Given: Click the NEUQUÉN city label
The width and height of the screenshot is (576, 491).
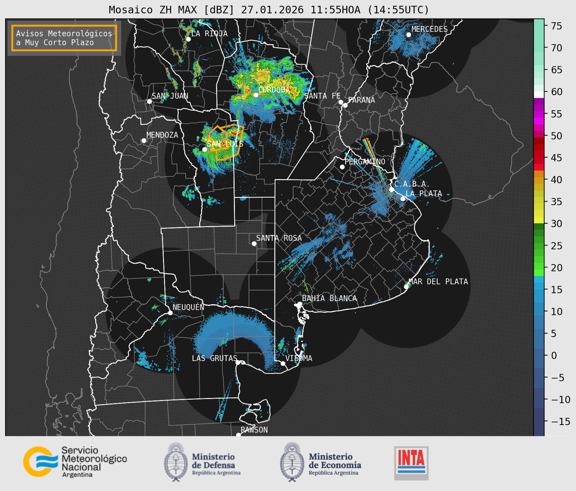Looking at the screenshot, I should pos(188,307).
